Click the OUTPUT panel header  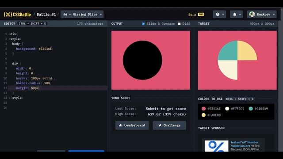pos(117,23)
